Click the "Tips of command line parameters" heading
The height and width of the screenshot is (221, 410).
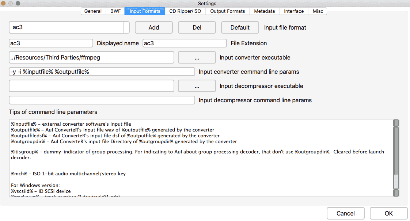tap(53, 112)
